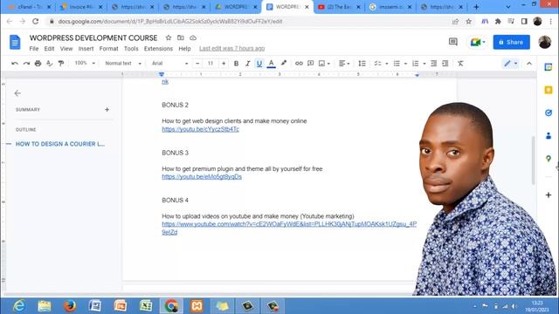Click the increase indent icon
This screenshot has width=559, height=314.
(x=445, y=64)
